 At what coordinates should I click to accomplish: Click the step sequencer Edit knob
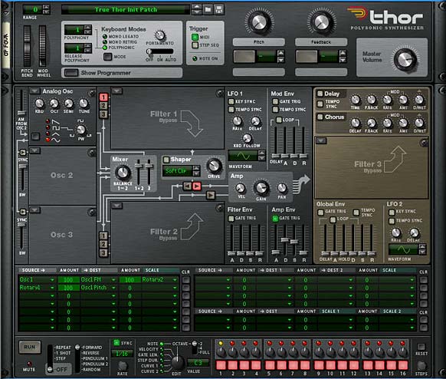point(177,362)
